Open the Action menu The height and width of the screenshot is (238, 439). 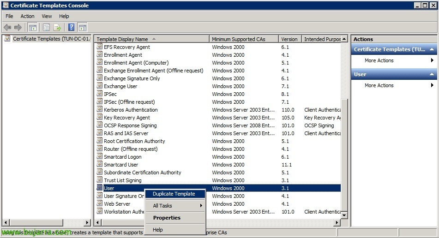(x=27, y=16)
